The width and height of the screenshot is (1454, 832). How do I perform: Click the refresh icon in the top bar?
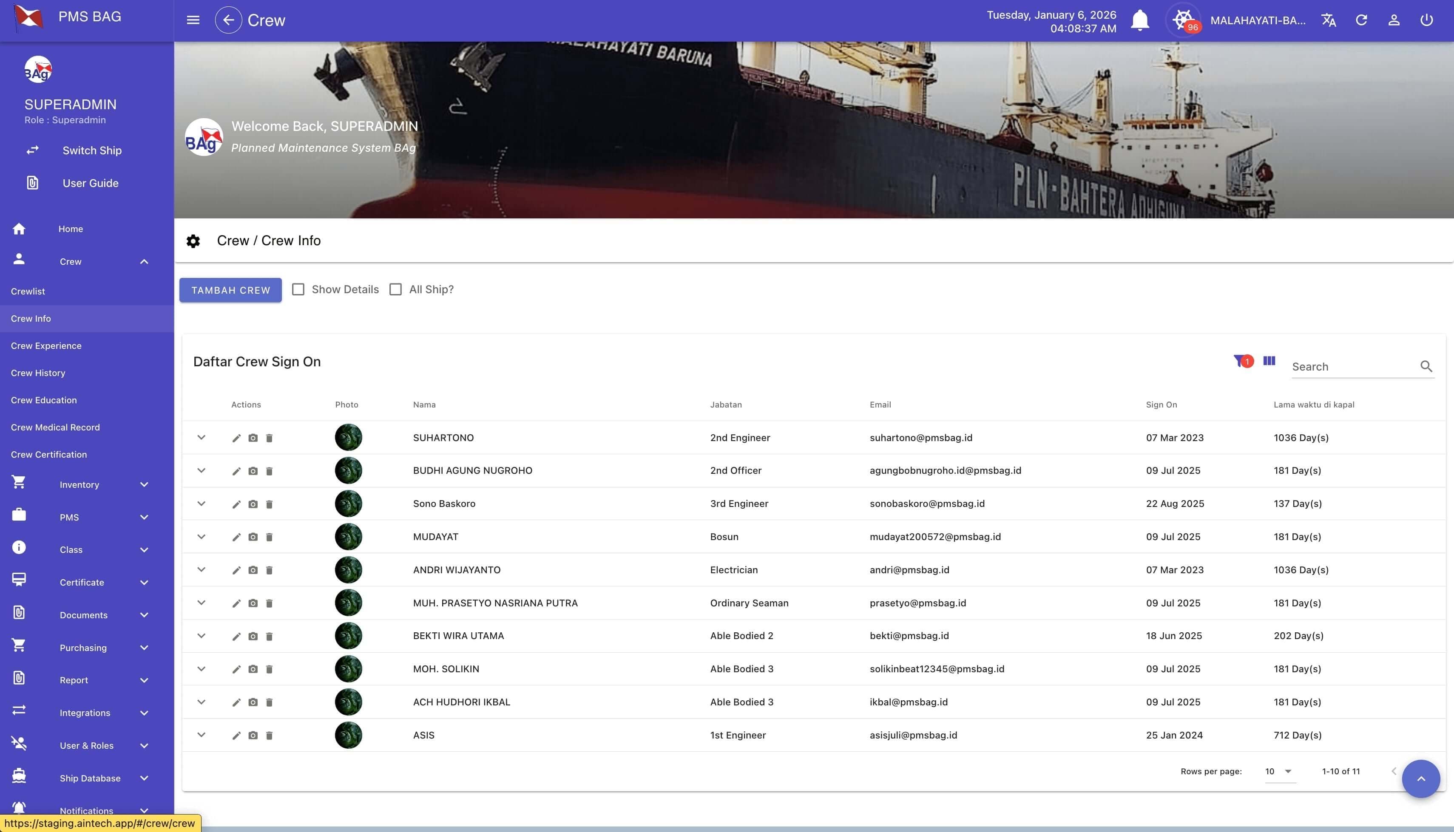[x=1361, y=20]
